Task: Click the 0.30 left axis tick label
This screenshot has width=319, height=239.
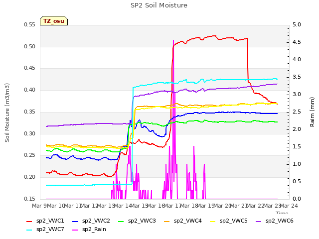Action: tap(29, 133)
